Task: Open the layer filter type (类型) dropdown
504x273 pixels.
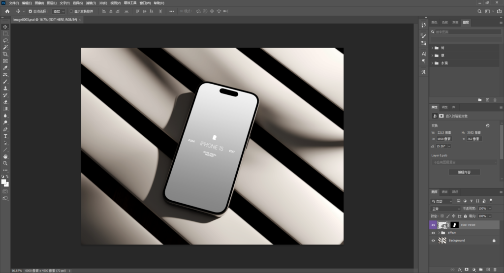Action: click(442, 201)
